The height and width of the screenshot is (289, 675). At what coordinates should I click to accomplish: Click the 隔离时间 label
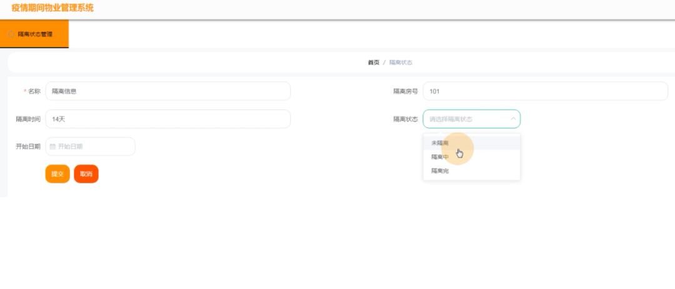28,119
